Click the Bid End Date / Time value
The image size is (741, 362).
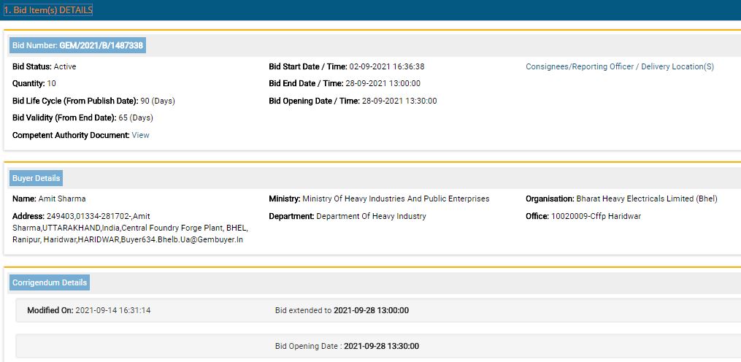[x=383, y=84]
